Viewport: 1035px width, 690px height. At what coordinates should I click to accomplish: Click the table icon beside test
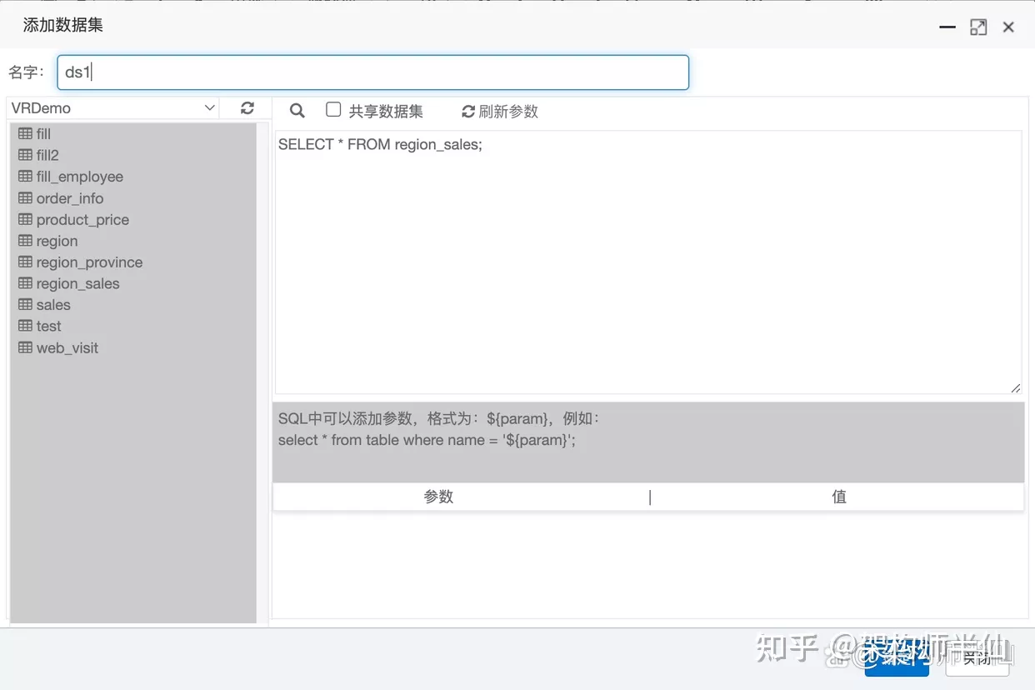[x=25, y=326]
